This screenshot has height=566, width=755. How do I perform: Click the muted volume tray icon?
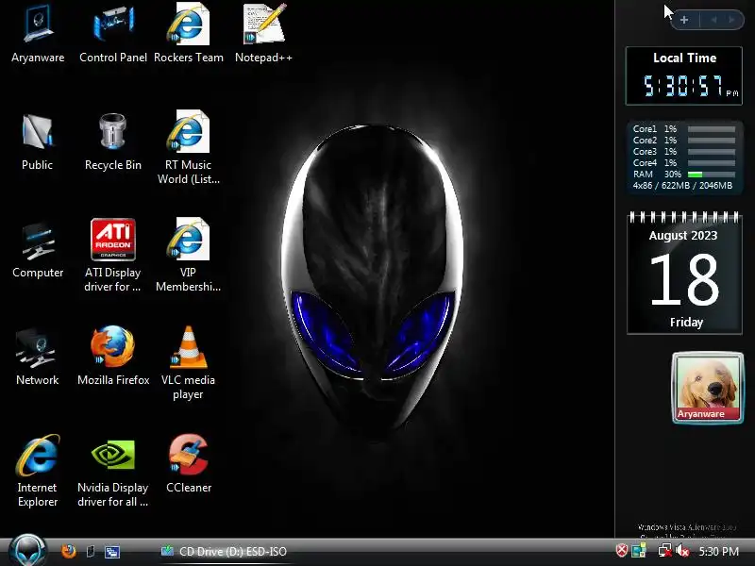click(x=682, y=551)
